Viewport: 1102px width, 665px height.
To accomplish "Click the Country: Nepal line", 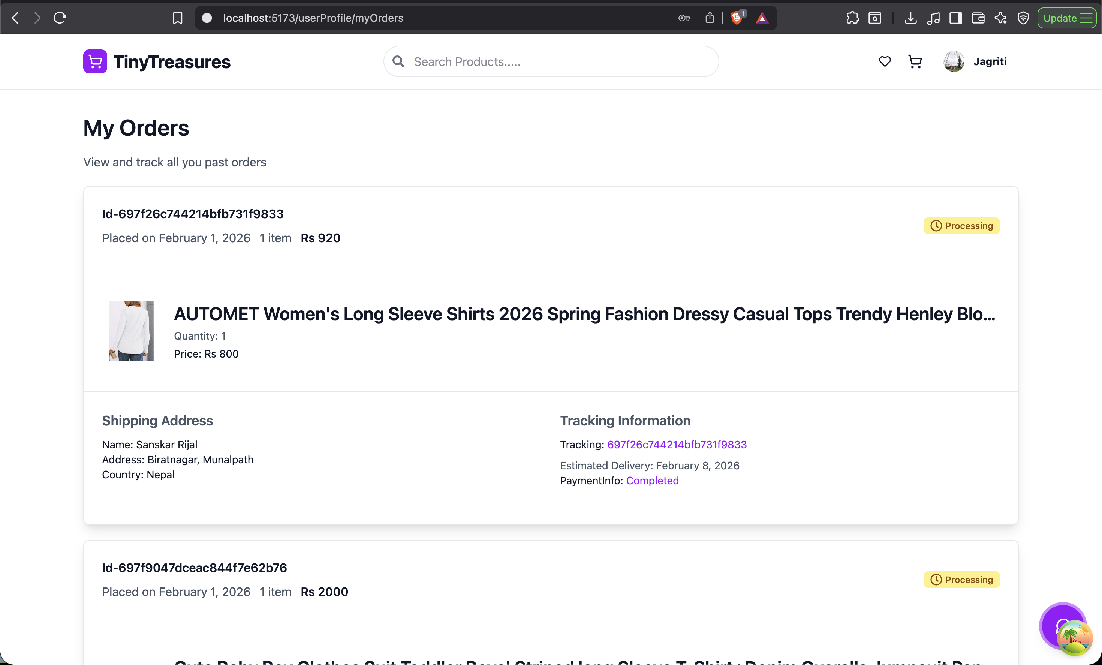I will coord(138,475).
